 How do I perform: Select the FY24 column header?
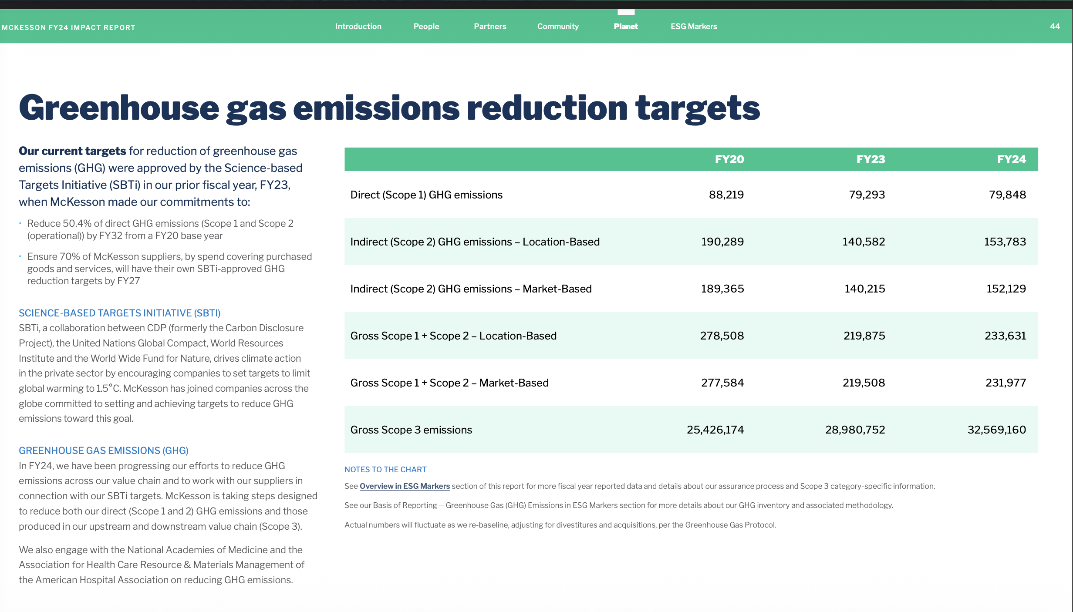point(1012,159)
